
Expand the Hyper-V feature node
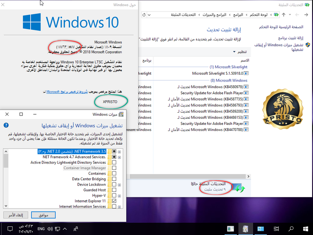click(119, 196)
